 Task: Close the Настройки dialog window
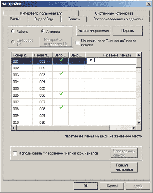coord(149,4)
